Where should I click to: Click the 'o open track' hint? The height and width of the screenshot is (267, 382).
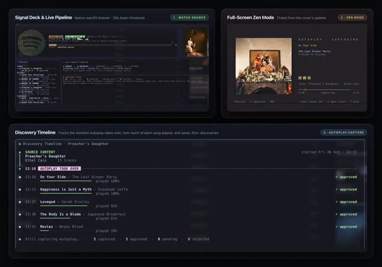336,102
